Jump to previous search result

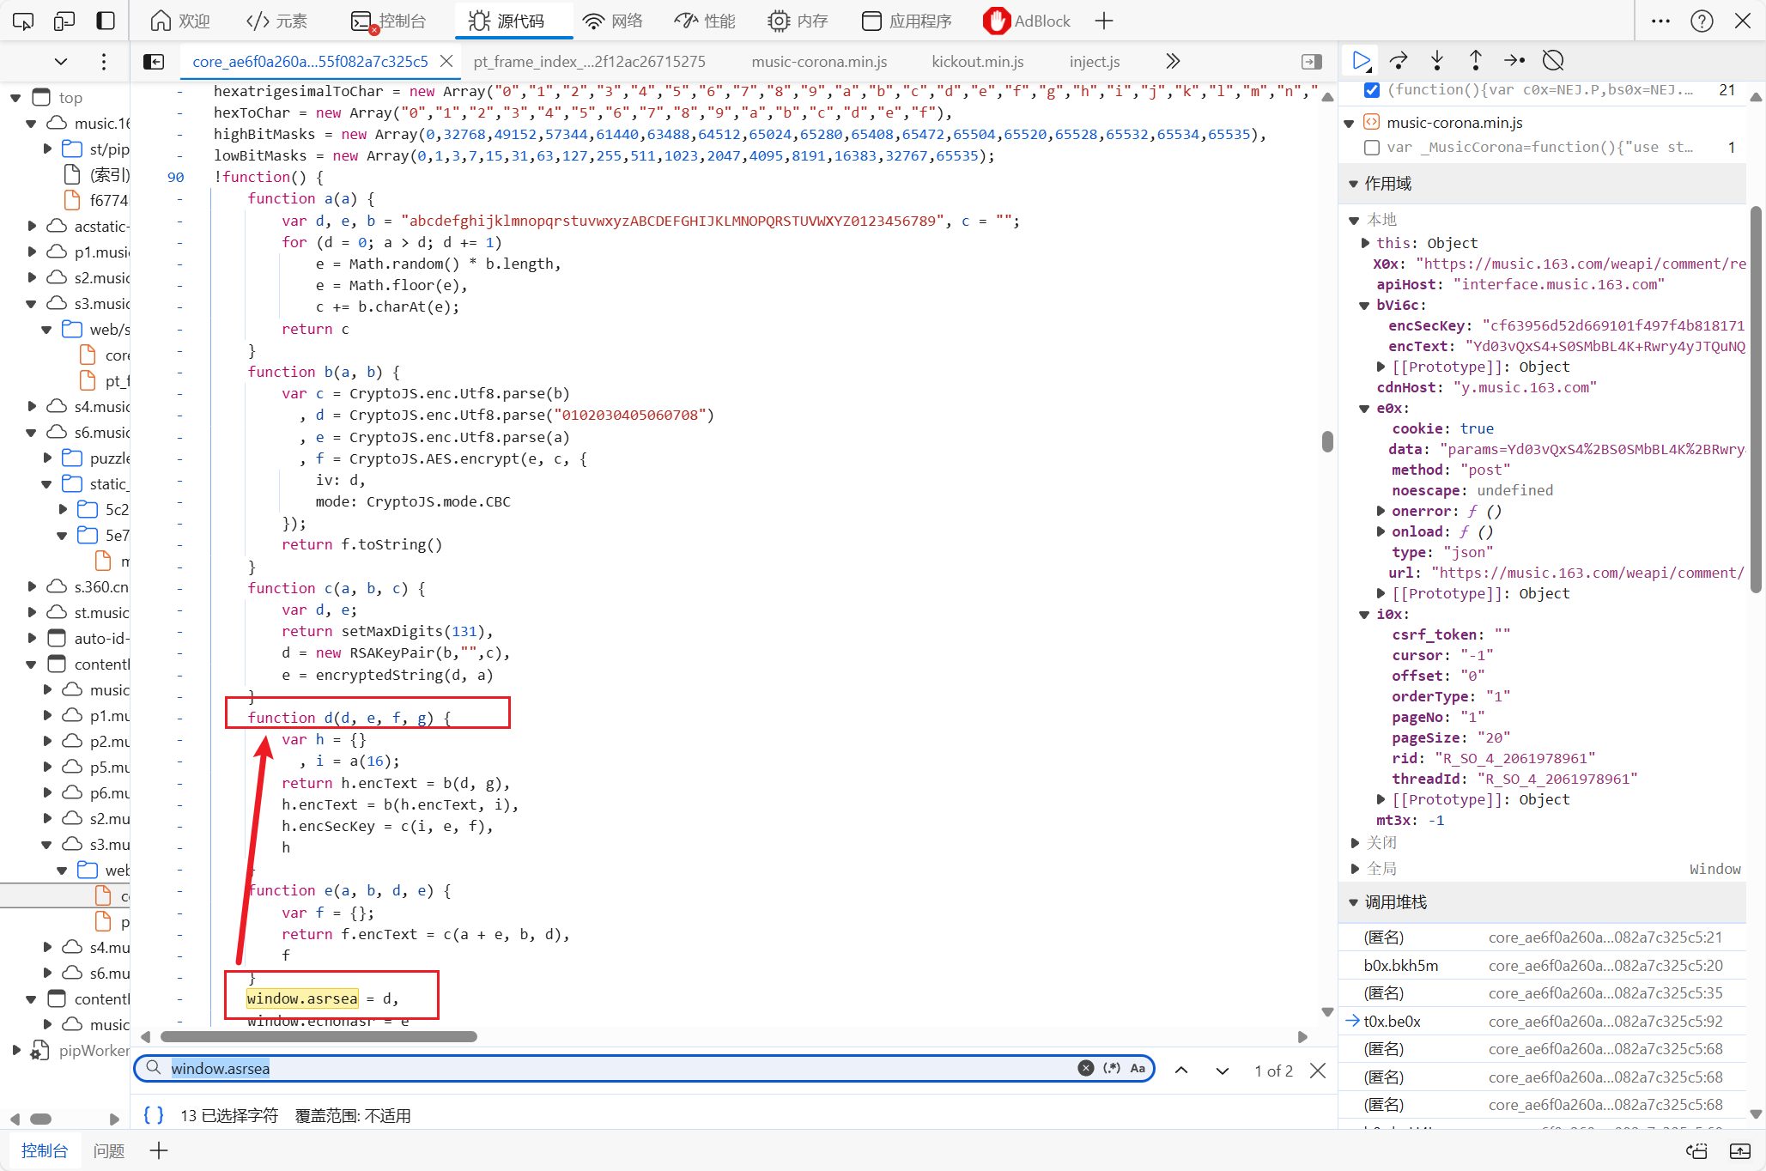click(x=1181, y=1071)
